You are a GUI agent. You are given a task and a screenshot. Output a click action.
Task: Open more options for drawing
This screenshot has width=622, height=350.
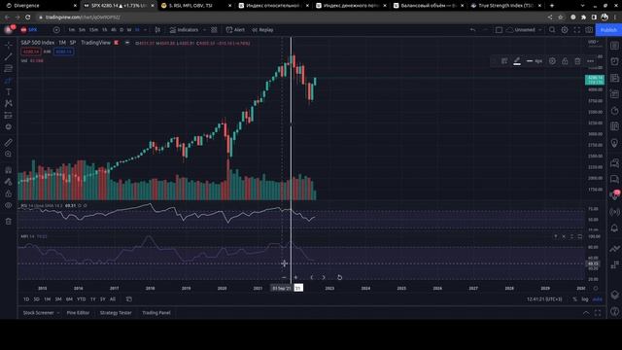coord(590,61)
